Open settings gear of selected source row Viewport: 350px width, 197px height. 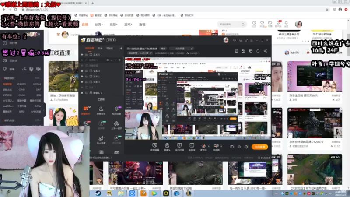tap(108, 60)
